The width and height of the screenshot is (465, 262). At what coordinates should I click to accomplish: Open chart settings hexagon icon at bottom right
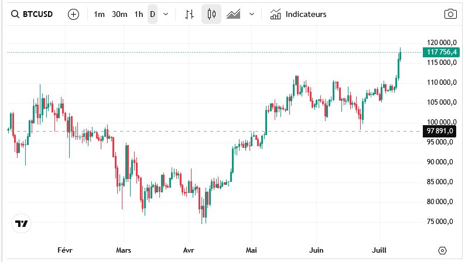(442, 250)
